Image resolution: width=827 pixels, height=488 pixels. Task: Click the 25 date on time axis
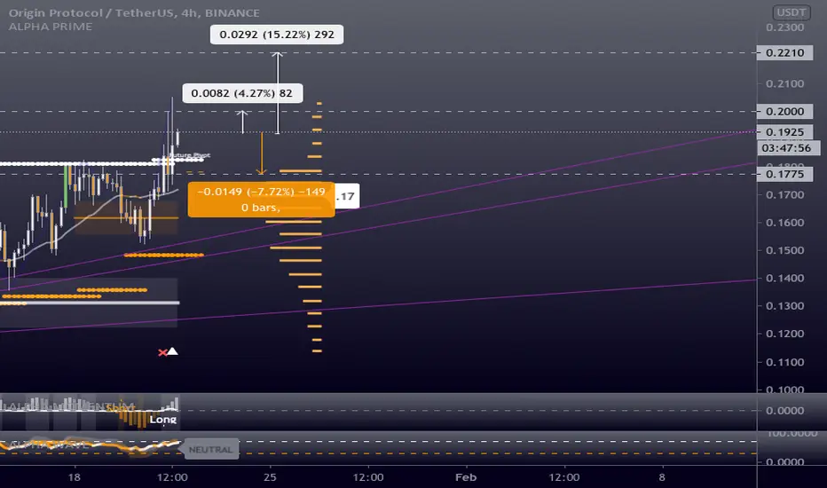(x=270, y=477)
